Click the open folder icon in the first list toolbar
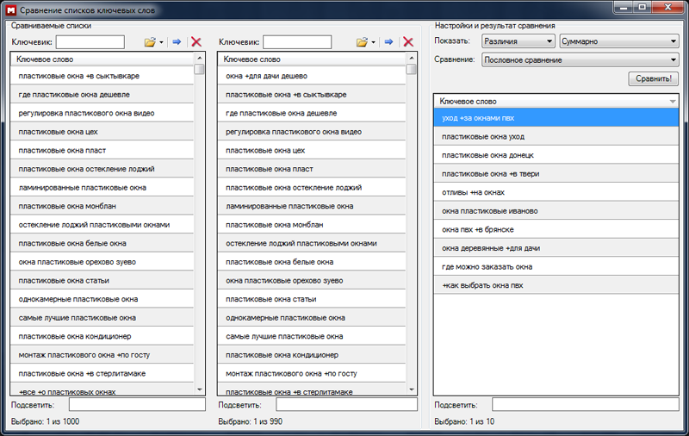Image resolution: width=689 pixels, height=436 pixels. [x=150, y=41]
